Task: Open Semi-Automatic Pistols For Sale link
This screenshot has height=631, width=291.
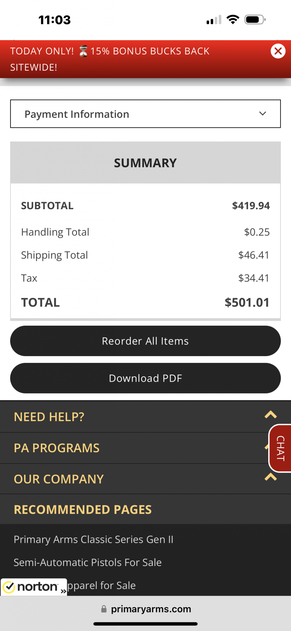Action: pos(87,563)
